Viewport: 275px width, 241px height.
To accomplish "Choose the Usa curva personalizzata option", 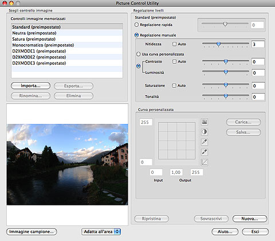I will [x=139, y=54].
